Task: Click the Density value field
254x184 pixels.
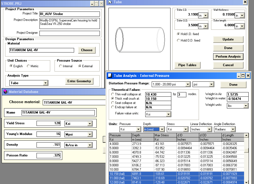Action: (48, 145)
